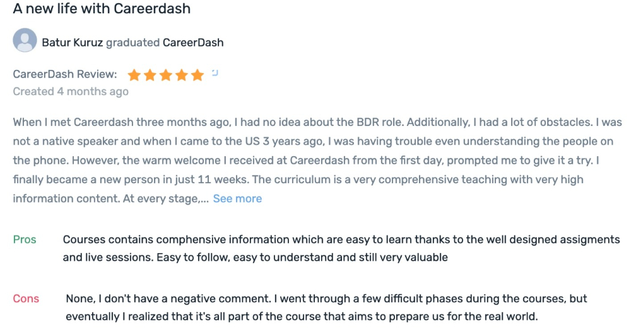This screenshot has height=333, width=631.
Task: Click the first rating star
Action: [134, 75]
